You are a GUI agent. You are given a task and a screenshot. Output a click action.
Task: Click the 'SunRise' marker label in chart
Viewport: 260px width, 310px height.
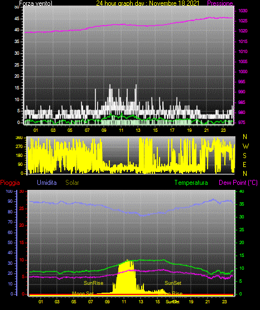click(94, 283)
